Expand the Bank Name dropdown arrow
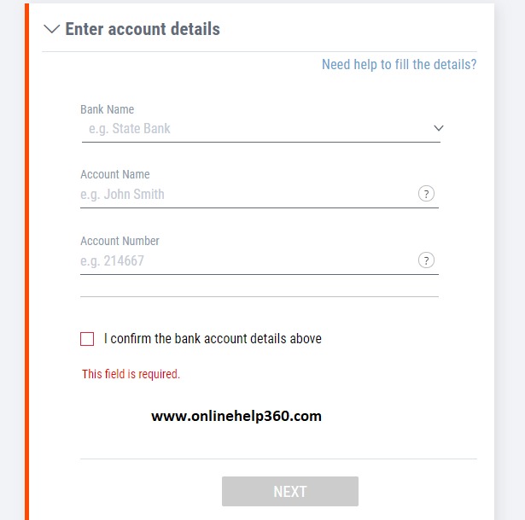The height and width of the screenshot is (520, 525). pyautogui.click(x=439, y=128)
